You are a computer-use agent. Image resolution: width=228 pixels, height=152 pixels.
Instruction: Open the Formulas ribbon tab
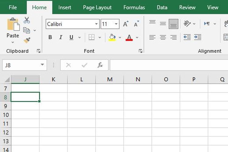134,7
